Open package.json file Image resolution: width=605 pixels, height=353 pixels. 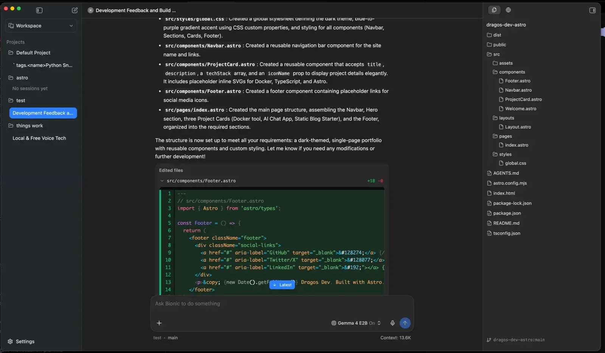(504, 213)
